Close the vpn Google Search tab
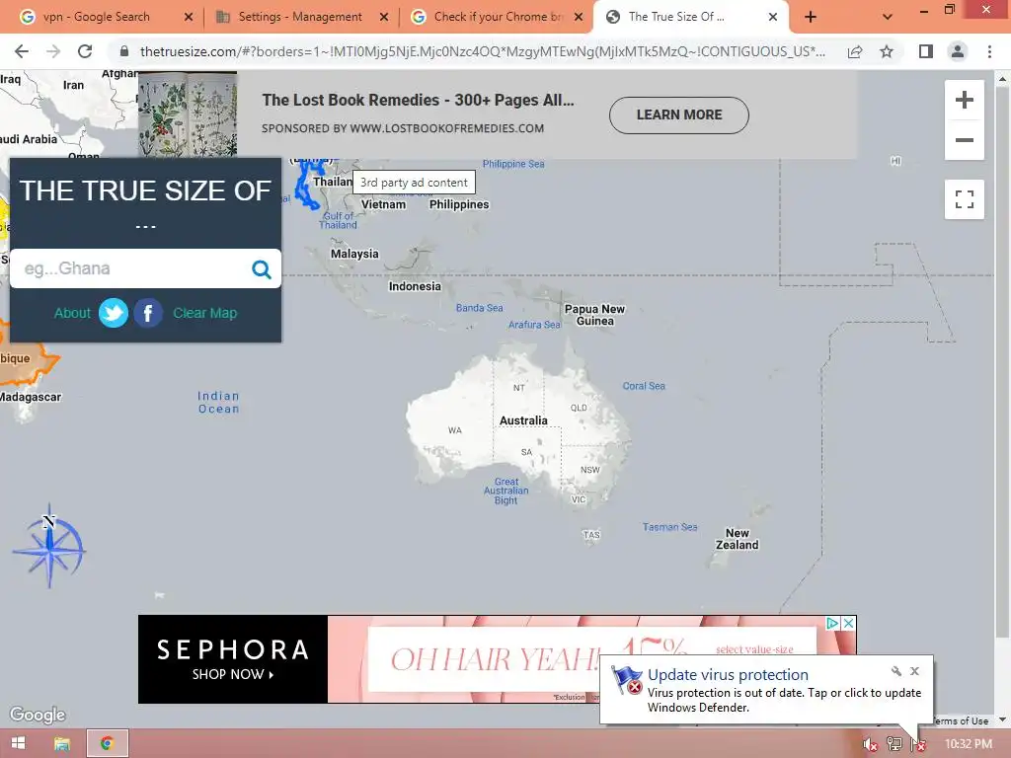The width and height of the screenshot is (1011, 758). click(x=189, y=17)
